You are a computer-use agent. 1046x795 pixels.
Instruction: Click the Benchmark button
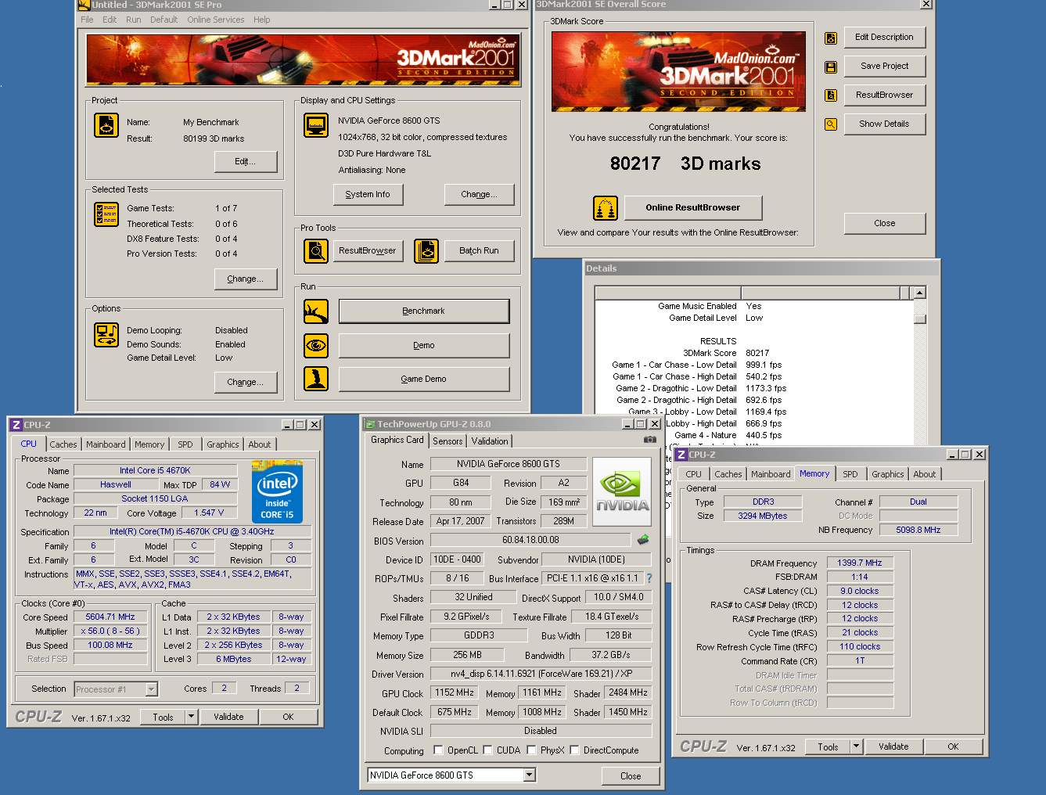[x=423, y=311]
